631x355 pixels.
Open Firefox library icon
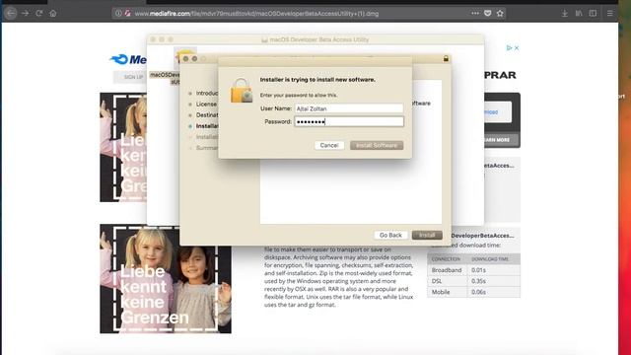pos(579,13)
